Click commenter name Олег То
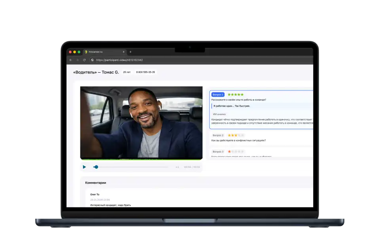 coord(95,195)
